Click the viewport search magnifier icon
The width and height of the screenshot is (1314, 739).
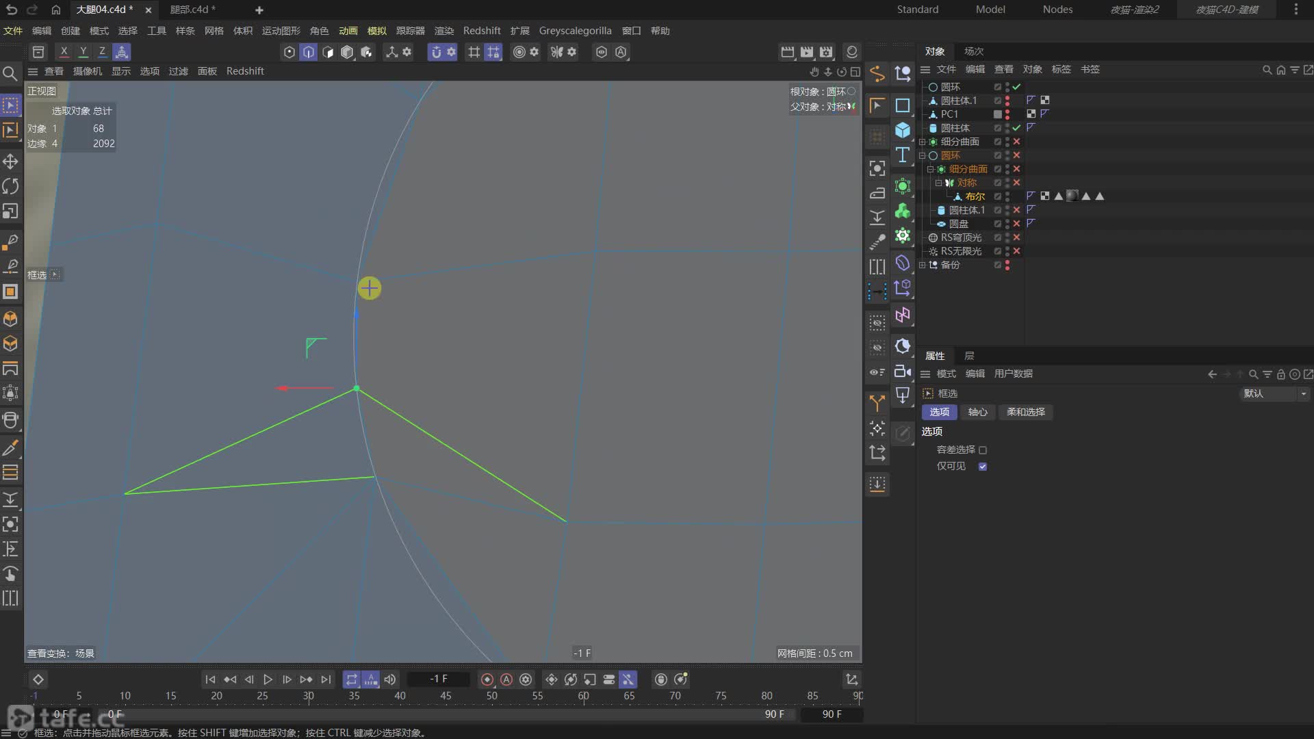click(x=10, y=73)
